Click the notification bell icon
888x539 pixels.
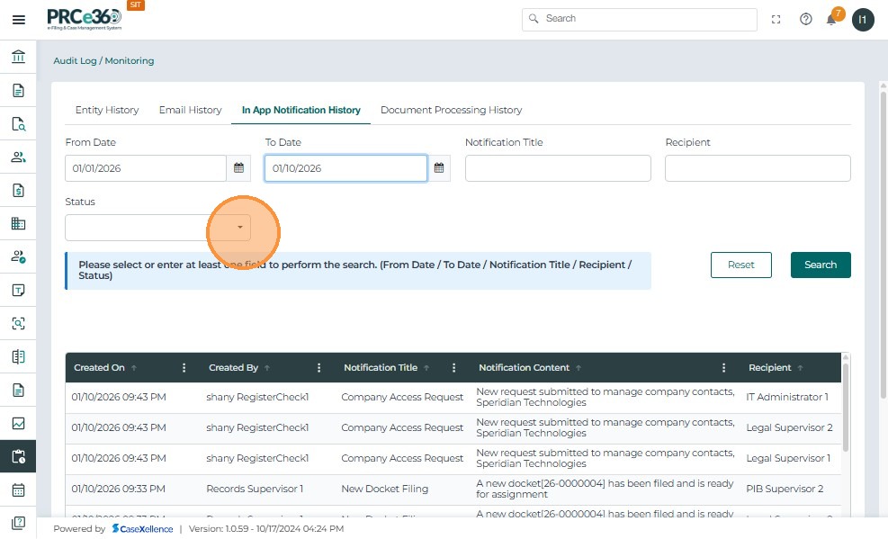click(x=831, y=20)
